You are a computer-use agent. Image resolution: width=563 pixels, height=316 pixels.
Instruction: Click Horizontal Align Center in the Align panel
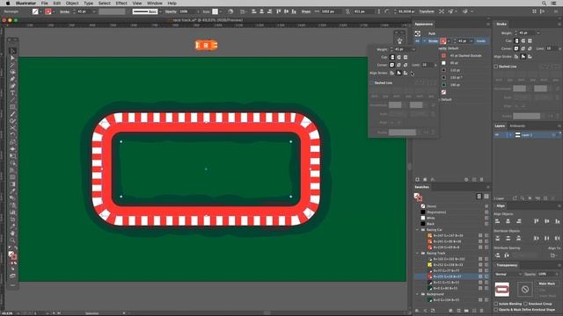tap(508, 221)
